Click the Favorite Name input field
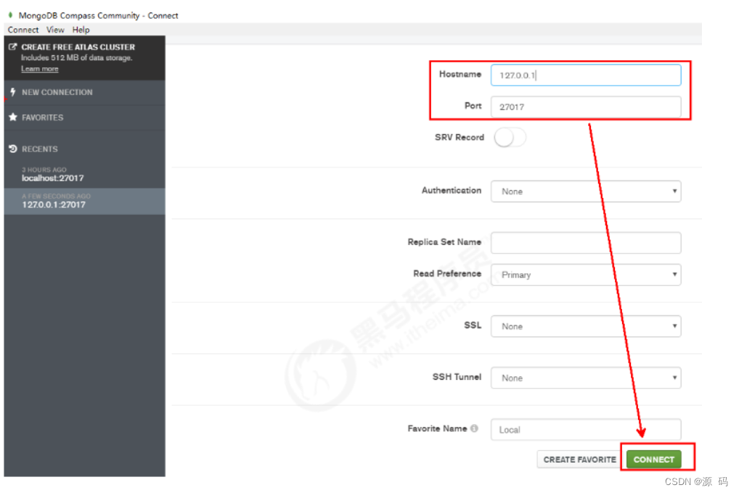Viewport: 739px width, 493px height. pos(586,429)
